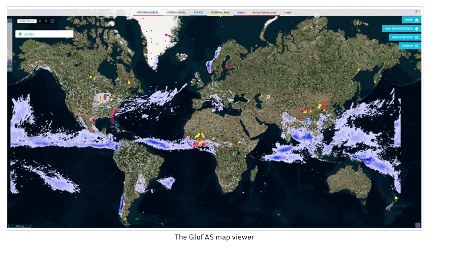Open the Static tab
Image resolution: width=451 pixels, height=253 pixels.
point(198,13)
